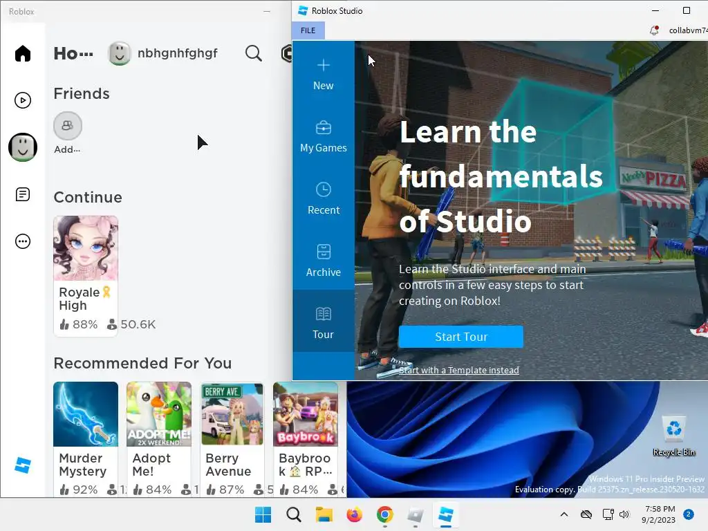708x531 pixels.
Task: Click the nbhgnhfghgf username text
Action: click(178, 53)
